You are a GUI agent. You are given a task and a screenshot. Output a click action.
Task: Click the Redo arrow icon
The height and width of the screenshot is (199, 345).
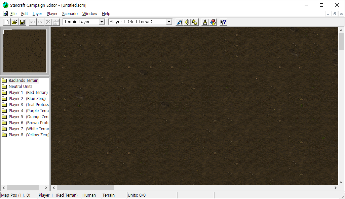tap(40, 22)
